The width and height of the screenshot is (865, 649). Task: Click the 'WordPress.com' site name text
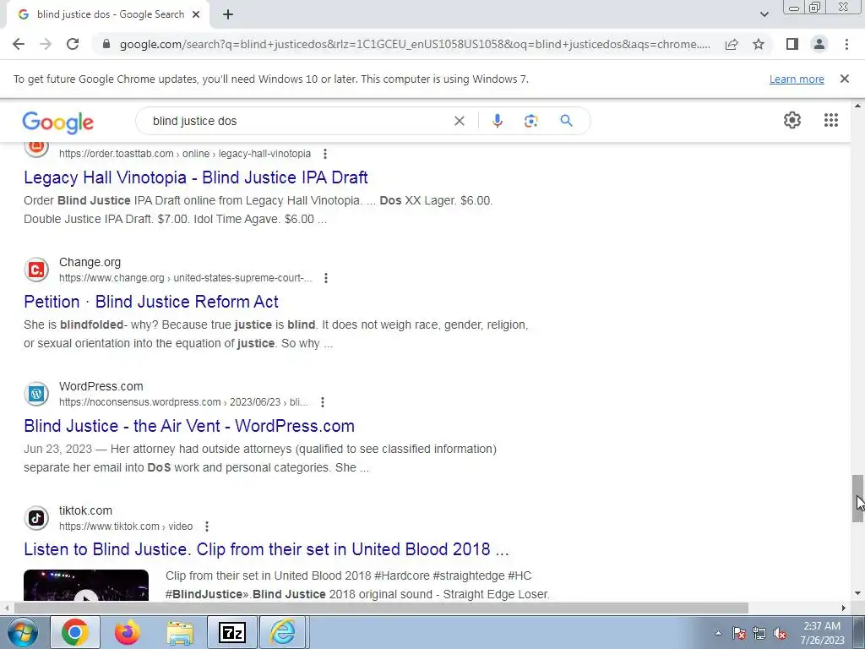(101, 386)
